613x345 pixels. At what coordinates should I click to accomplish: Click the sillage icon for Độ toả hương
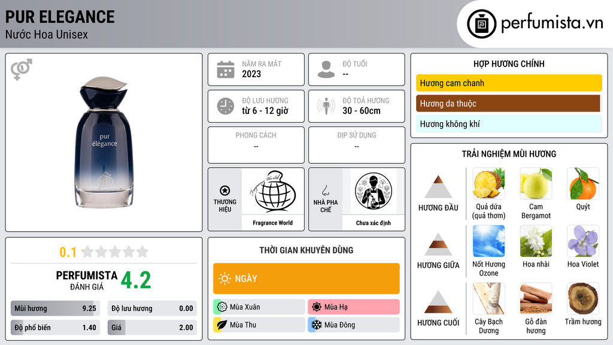326,106
